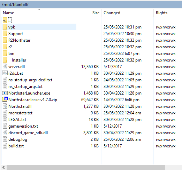Click the '25/05/2022 12:04 am' date of memstats.txt
This screenshot has height=170, width=182.
122,113
